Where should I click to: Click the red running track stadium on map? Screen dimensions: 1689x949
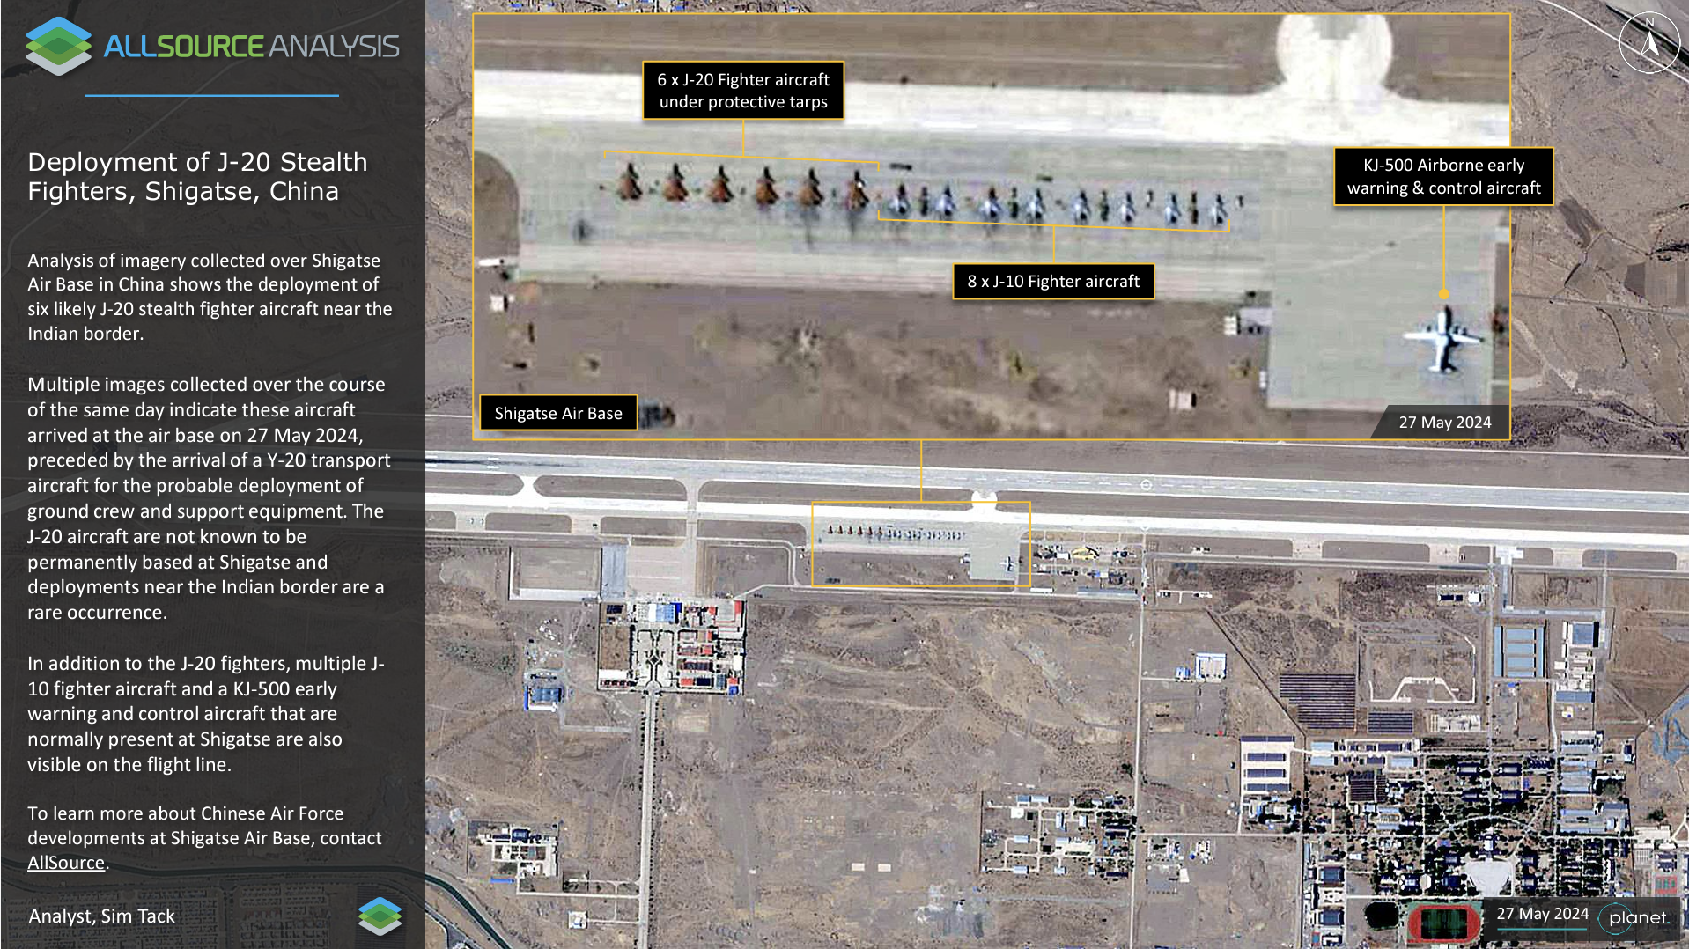[1444, 923]
